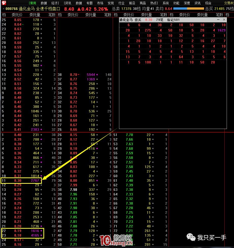Viewport: 234px width, 248px height.
Task: Select buy price 7.90 at level 42
Action: coord(74,208)
